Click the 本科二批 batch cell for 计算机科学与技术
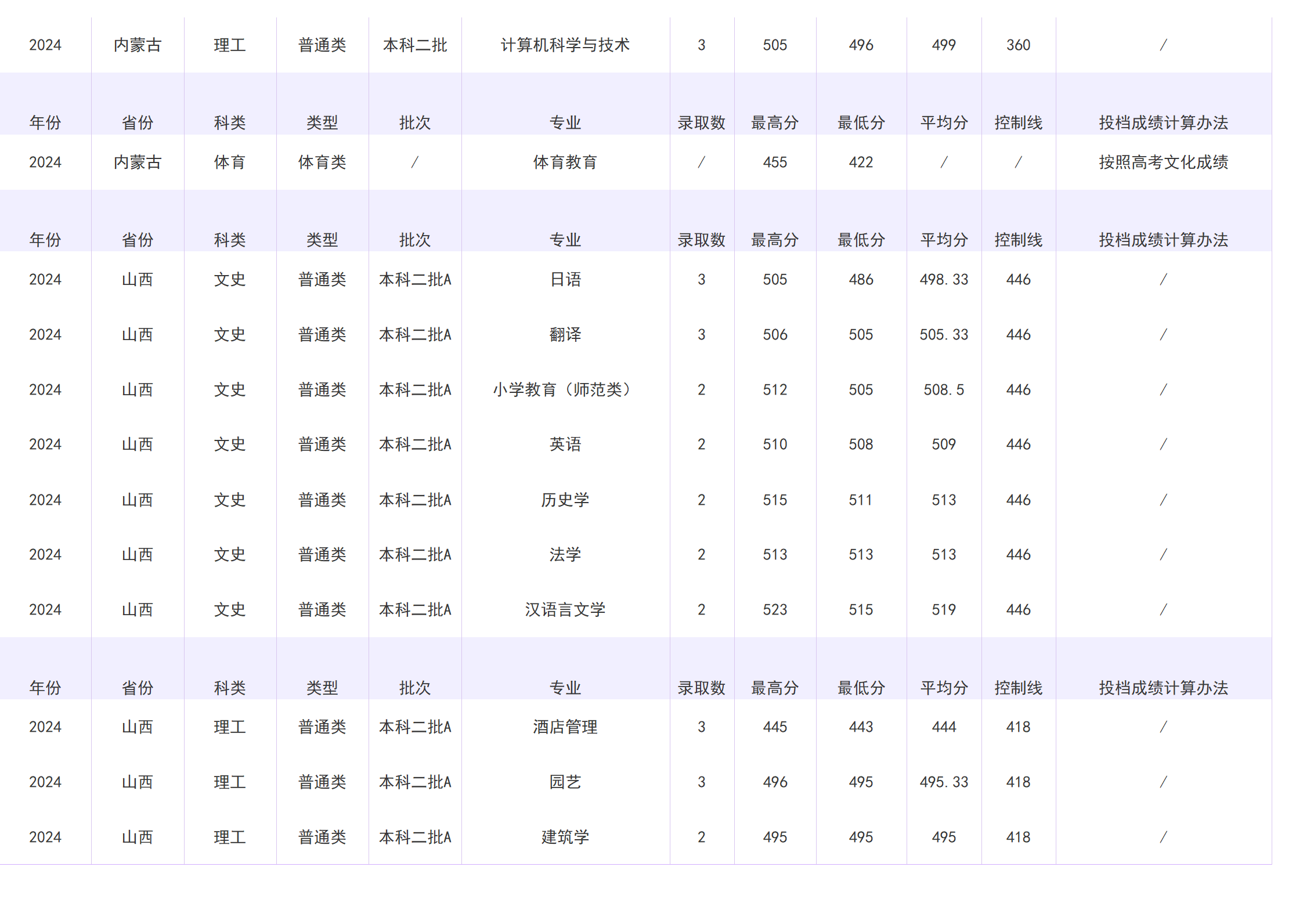This screenshot has height=921, width=1303. pyautogui.click(x=415, y=45)
